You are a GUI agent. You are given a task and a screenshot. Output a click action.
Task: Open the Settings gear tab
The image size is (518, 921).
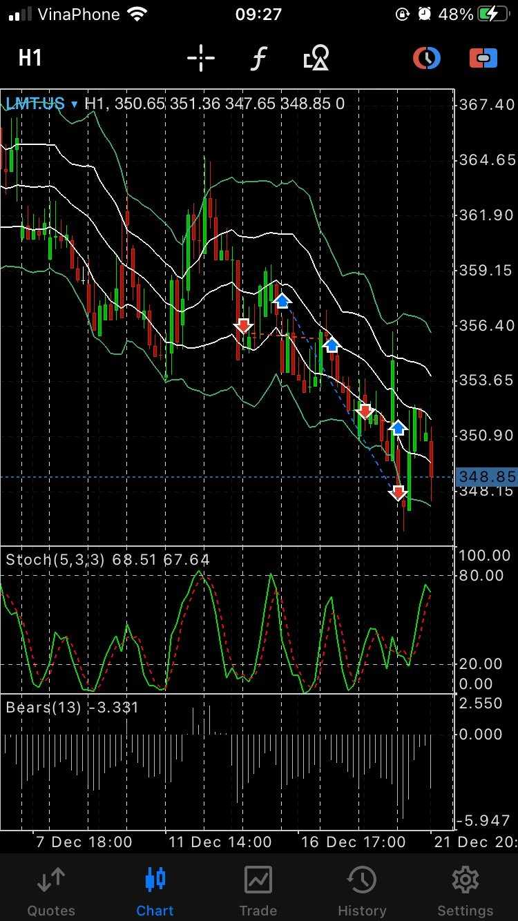point(466,891)
